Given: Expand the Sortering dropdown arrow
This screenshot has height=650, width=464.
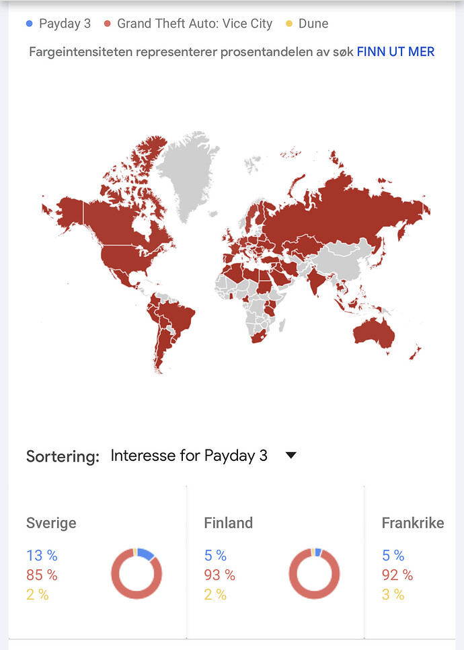Looking at the screenshot, I should tap(291, 455).
